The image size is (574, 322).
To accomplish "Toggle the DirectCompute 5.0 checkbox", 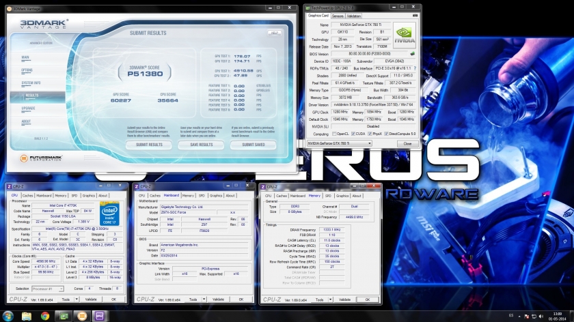I will point(386,134).
